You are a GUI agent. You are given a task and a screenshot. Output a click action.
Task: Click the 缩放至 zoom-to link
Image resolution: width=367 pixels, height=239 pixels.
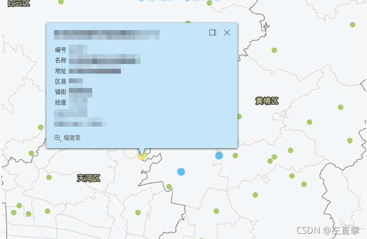72,138
